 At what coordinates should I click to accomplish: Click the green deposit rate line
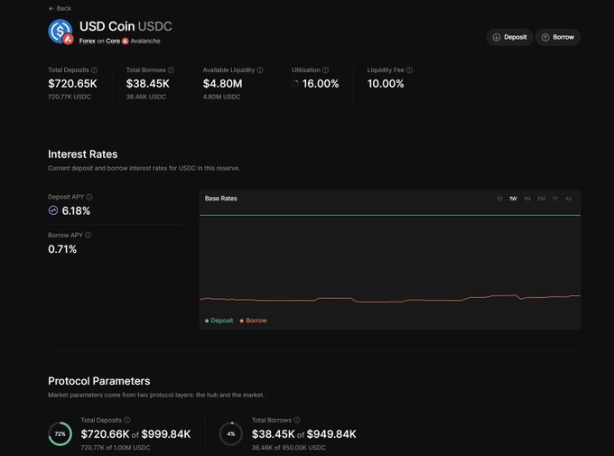(390, 215)
